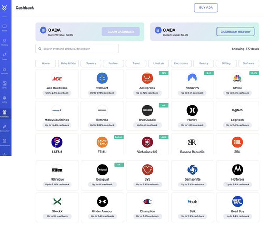The image size is (264, 227).
Task: Click "Up to 3.84% cashback" under Bershka
Action: coord(102,125)
